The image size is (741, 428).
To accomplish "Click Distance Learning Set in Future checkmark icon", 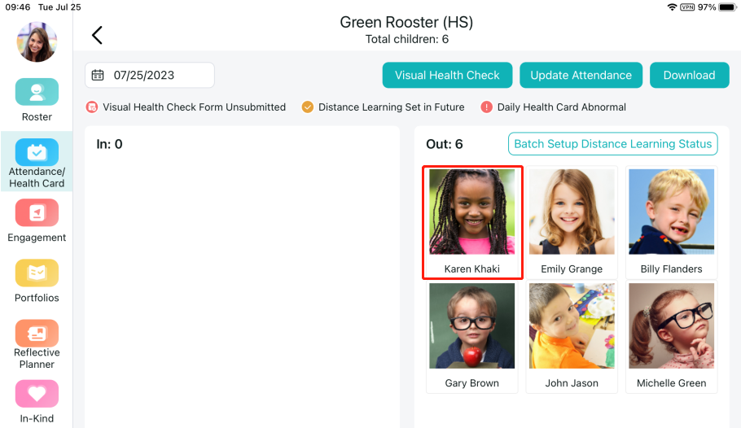I will coord(308,107).
